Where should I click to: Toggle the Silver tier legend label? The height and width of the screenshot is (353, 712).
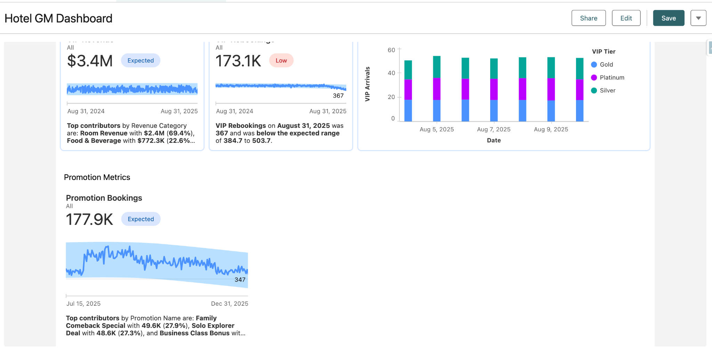[607, 90]
